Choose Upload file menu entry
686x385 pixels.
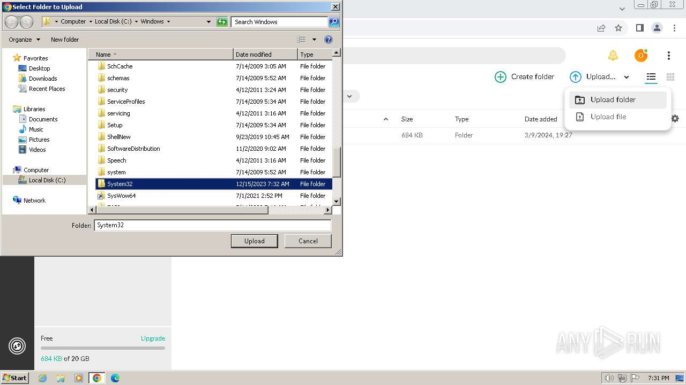click(618, 117)
